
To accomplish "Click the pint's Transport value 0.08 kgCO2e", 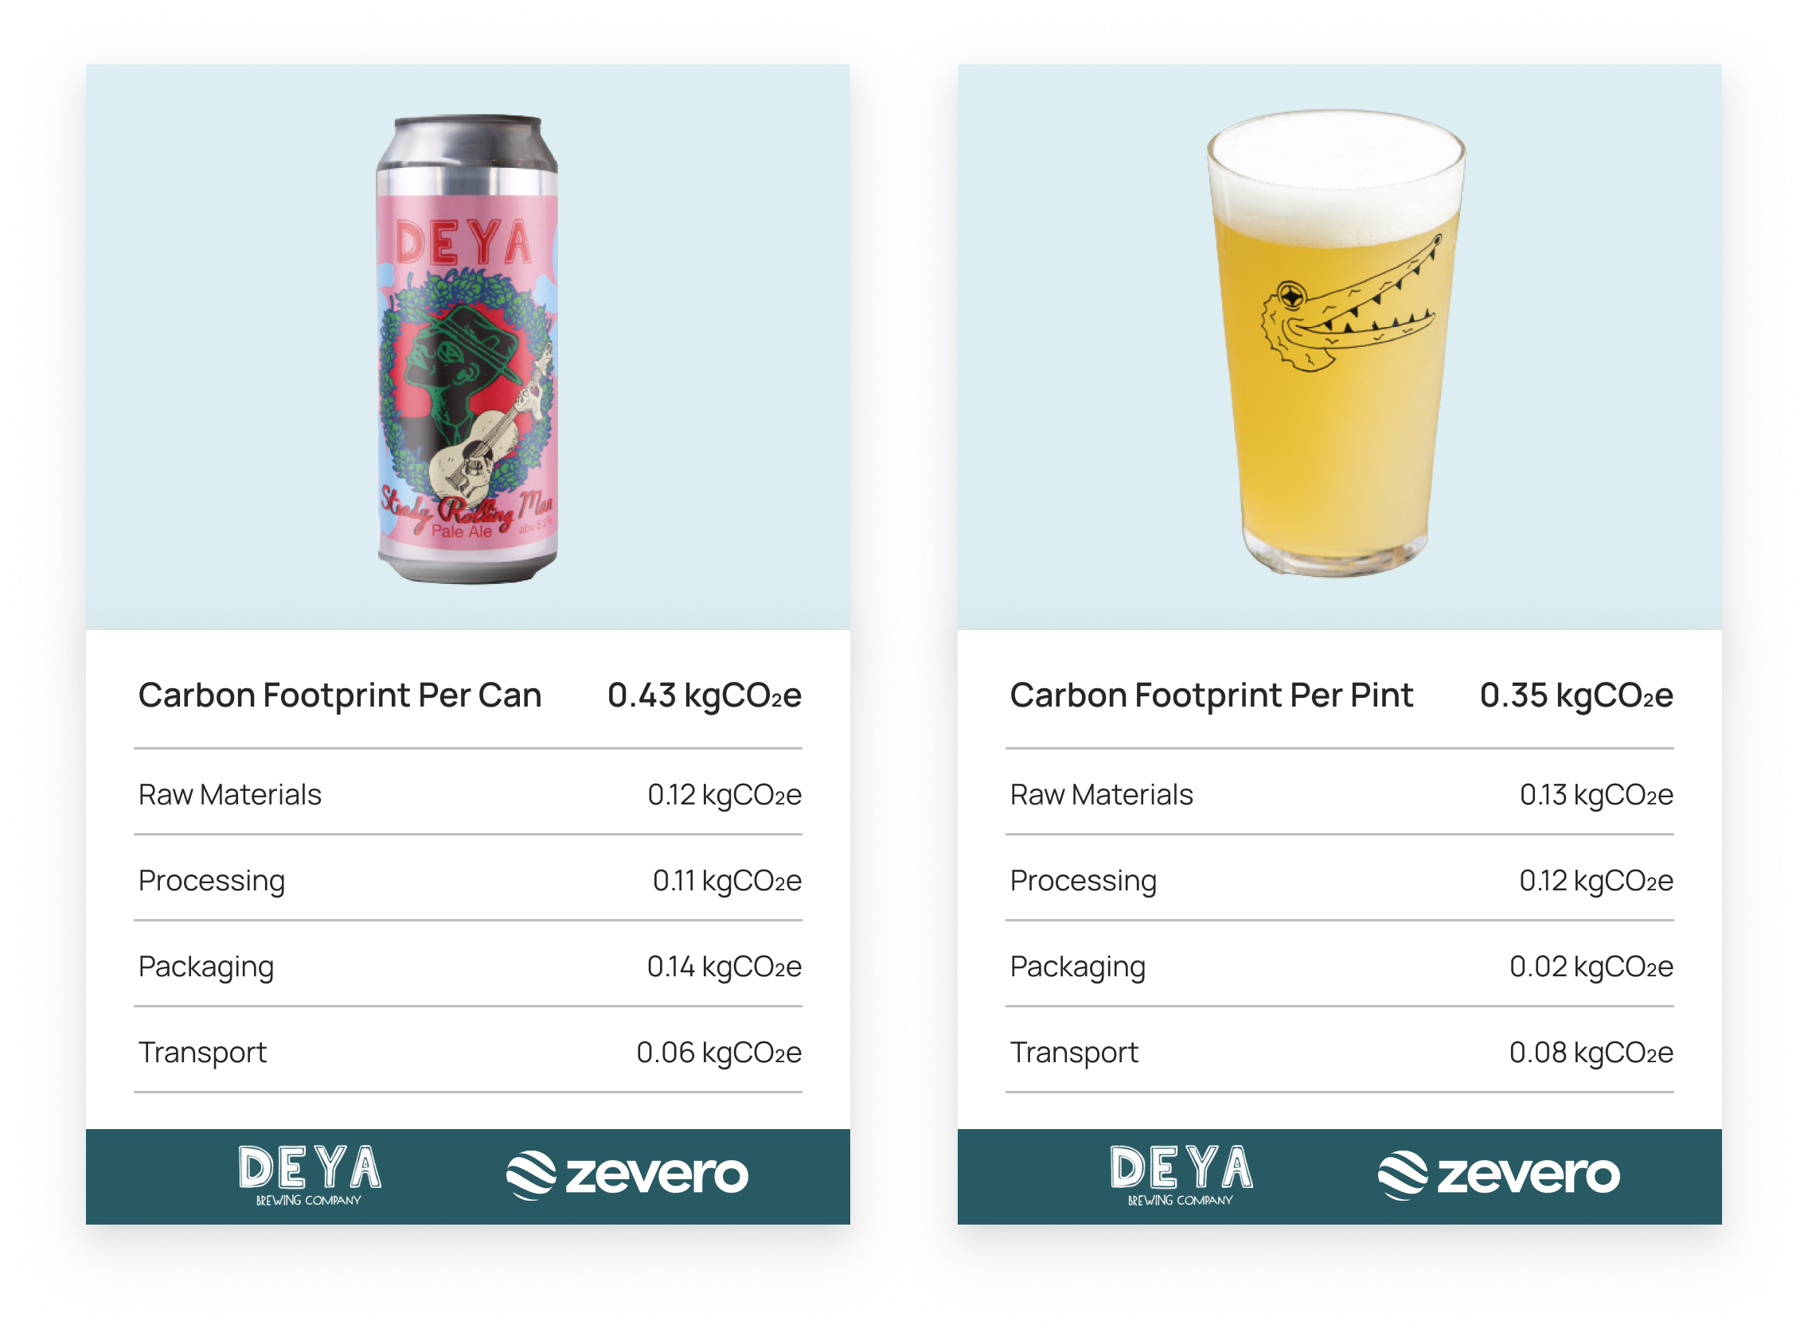I will pyautogui.click(x=1591, y=1052).
